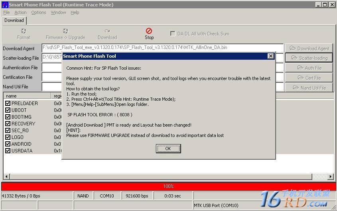Click the Stop icon in toolbar
337x211 pixels.
(149, 31)
